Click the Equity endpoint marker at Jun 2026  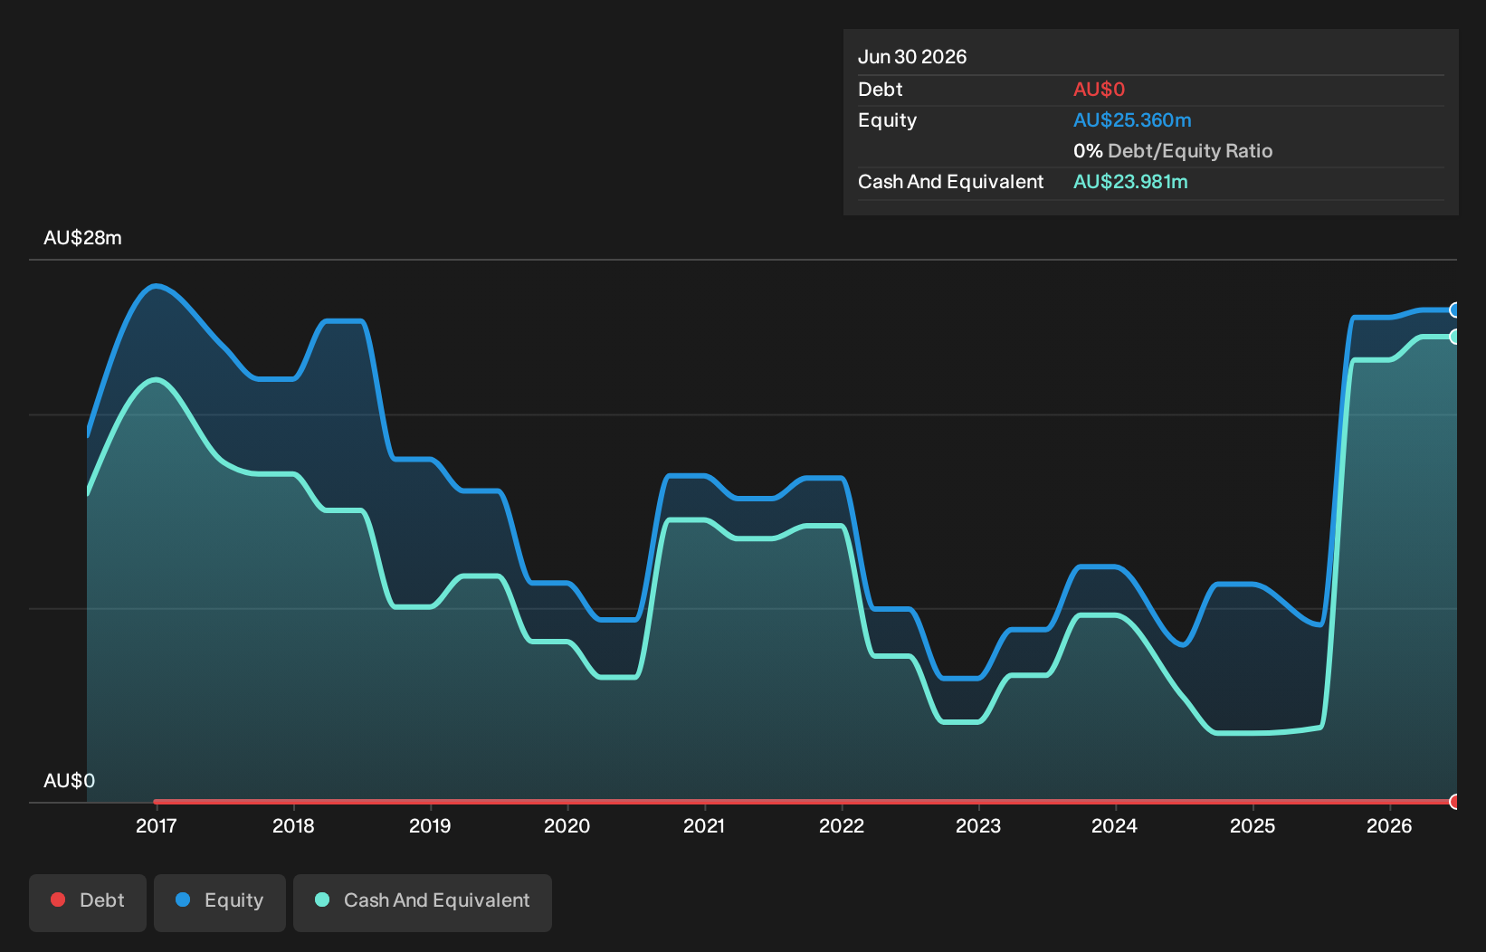[1454, 310]
